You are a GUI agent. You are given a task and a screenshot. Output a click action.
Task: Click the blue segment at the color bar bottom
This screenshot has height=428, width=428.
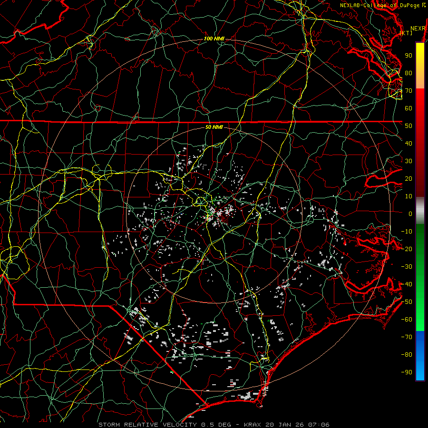point(420,356)
